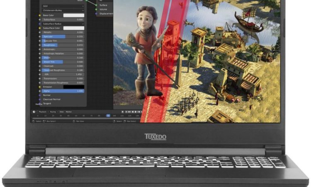
Task: Open the timeline View menu
Action: tap(62, 112)
